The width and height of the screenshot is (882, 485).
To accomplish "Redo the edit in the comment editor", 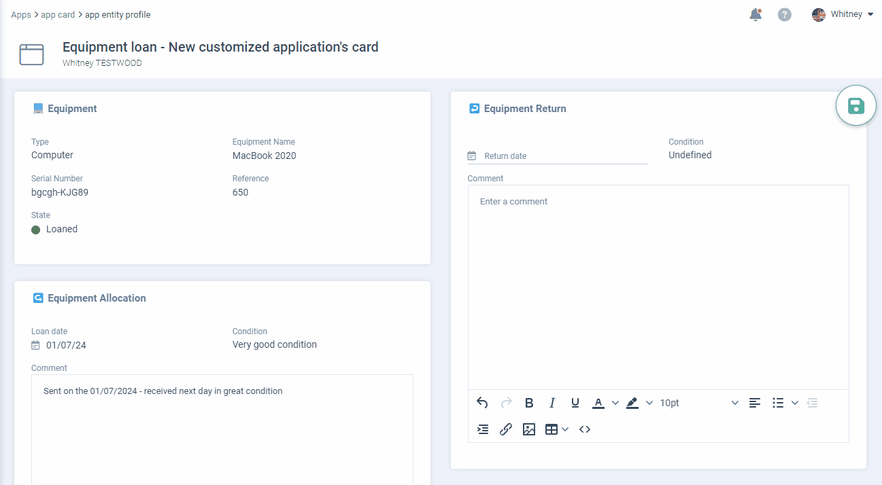I will coord(506,403).
